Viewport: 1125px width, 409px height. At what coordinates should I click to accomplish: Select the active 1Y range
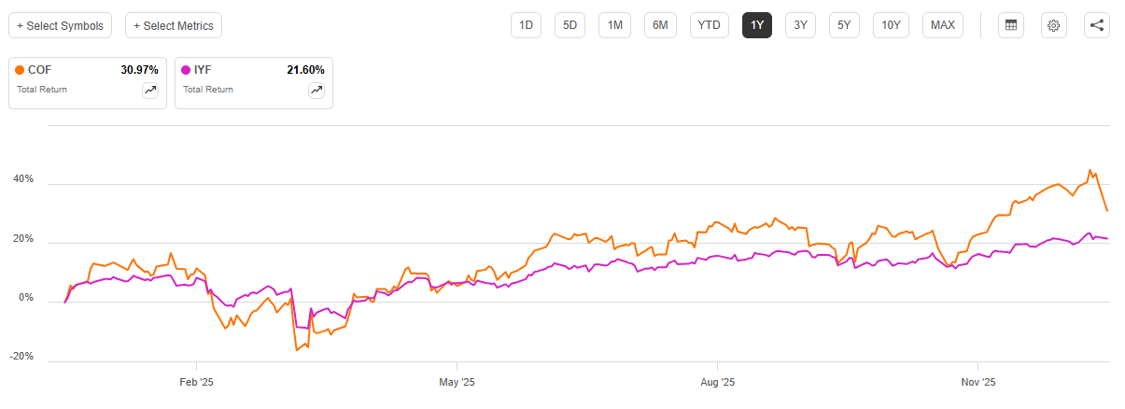click(x=757, y=25)
